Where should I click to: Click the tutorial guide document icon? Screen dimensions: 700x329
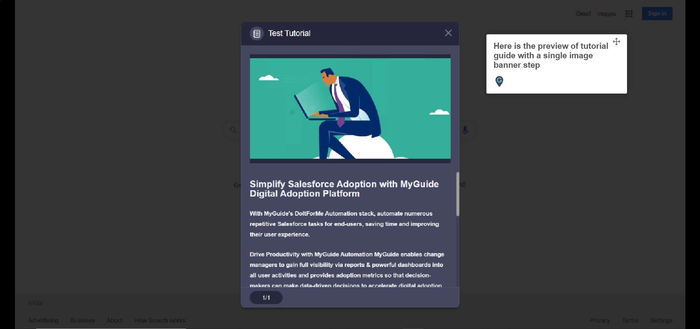257,34
